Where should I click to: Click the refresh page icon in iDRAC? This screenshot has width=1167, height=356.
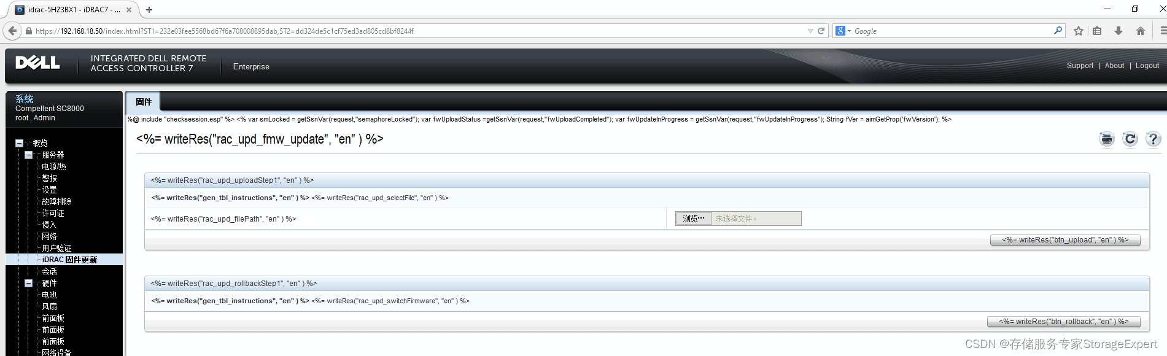pos(1130,139)
